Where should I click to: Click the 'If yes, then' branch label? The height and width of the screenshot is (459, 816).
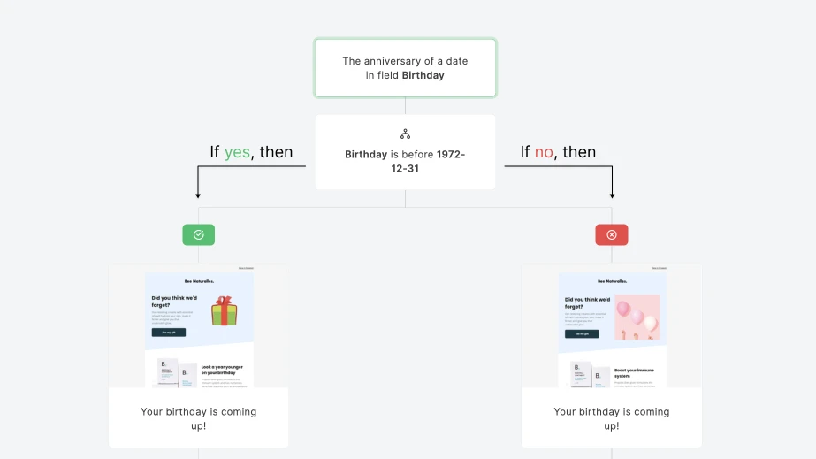(251, 152)
